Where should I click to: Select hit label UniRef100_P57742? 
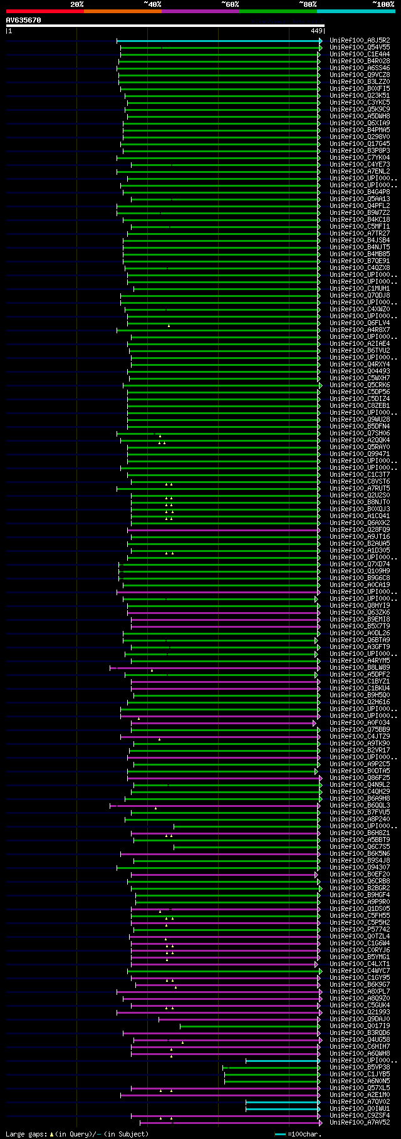[x=360, y=929]
